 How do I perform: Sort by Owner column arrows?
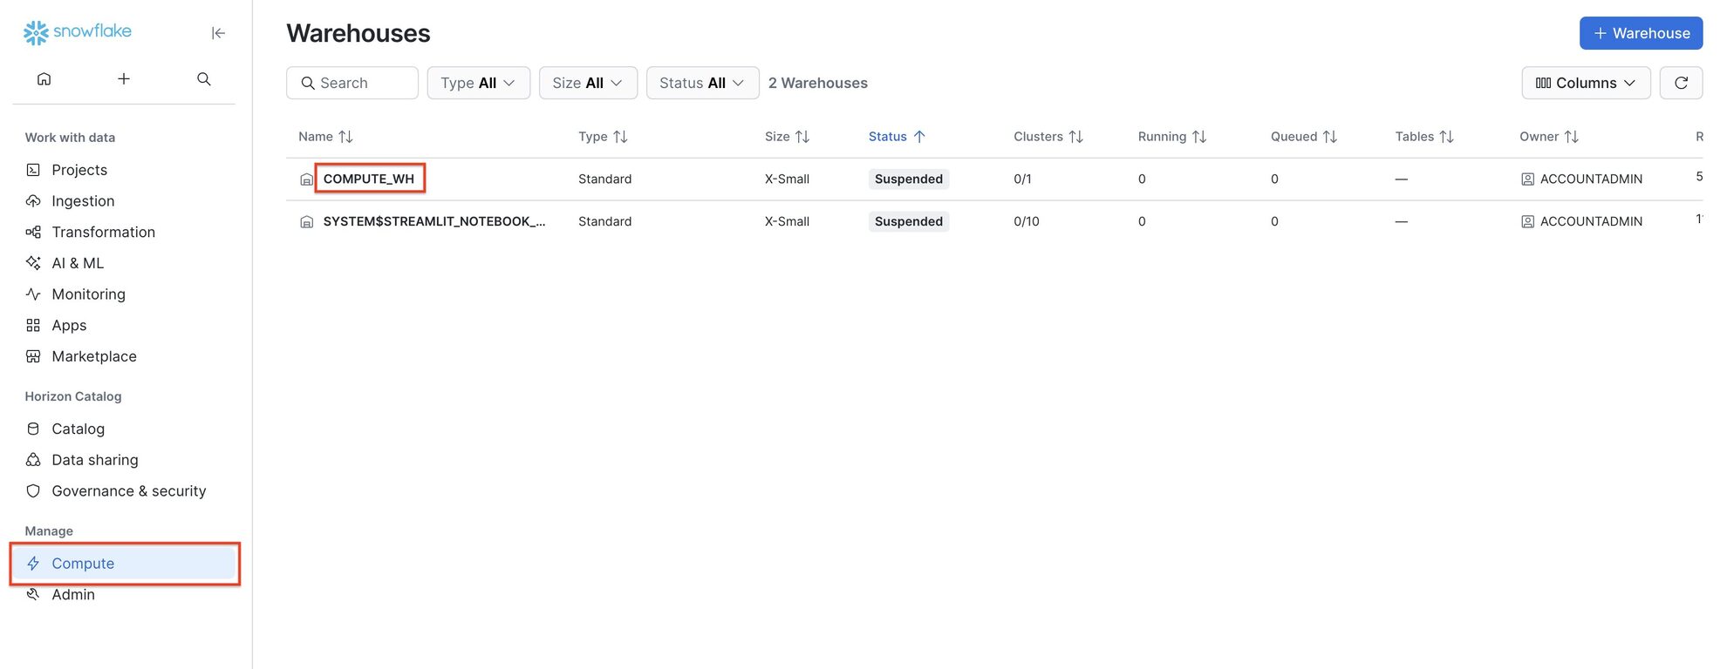click(x=1571, y=137)
